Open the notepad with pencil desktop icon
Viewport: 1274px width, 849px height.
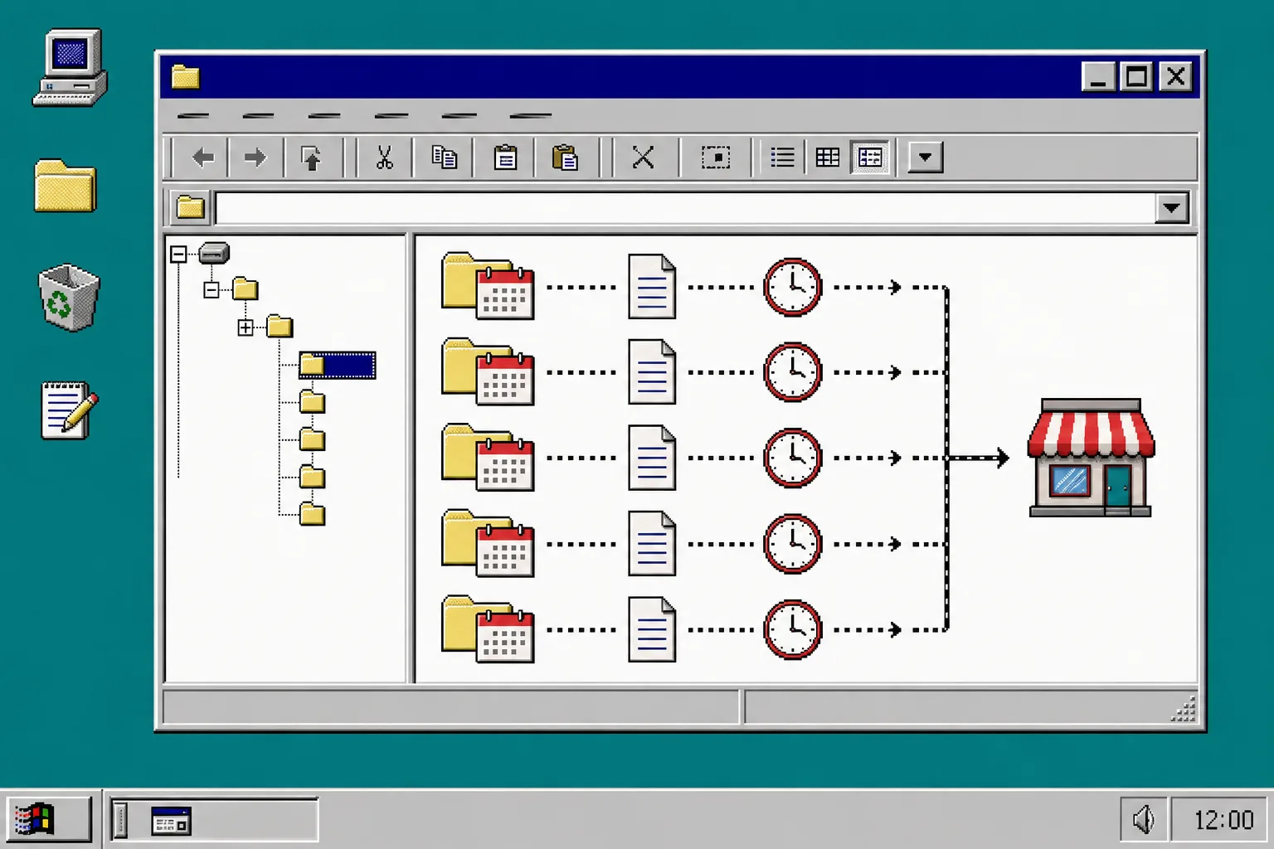70,410
